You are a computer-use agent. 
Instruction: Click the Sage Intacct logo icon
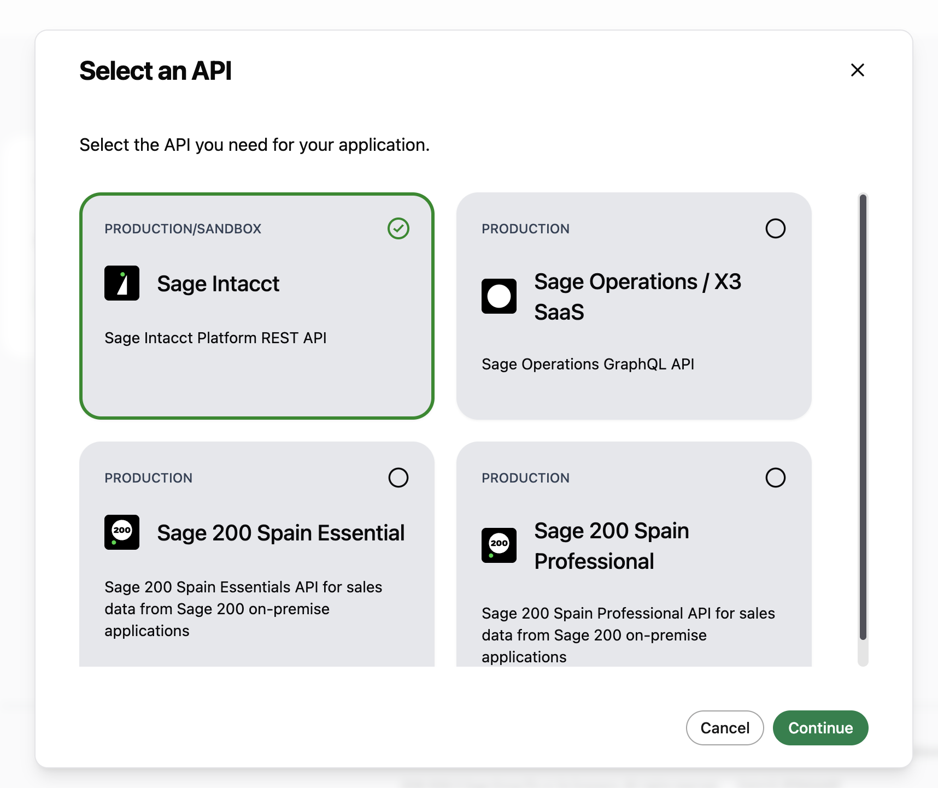tap(122, 283)
